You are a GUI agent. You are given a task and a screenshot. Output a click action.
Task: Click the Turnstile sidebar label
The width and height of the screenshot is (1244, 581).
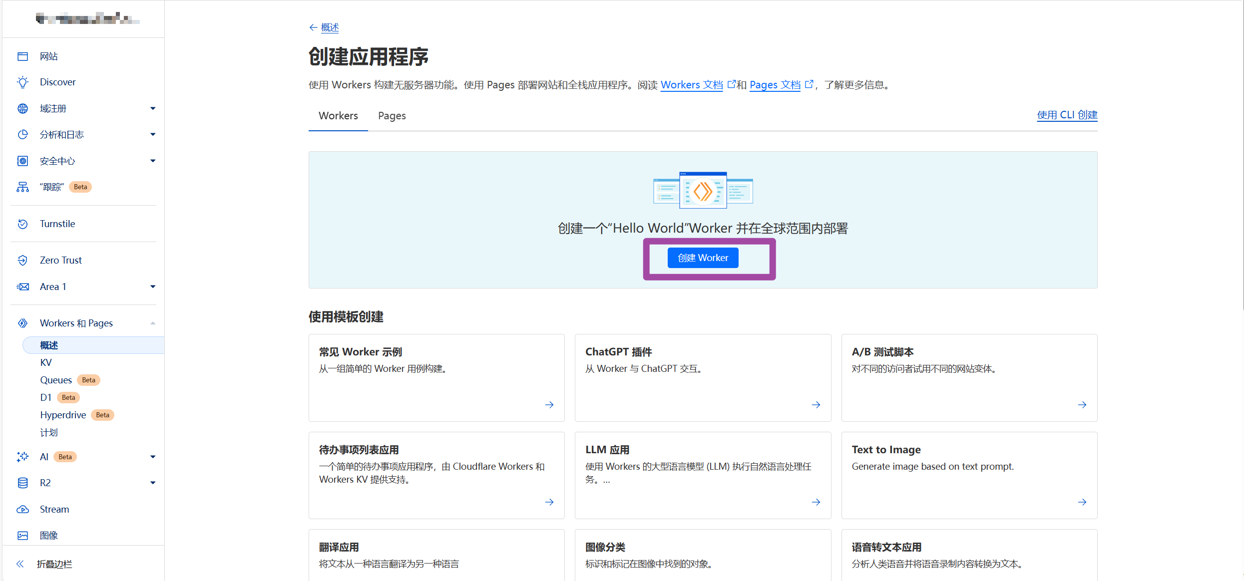pyautogui.click(x=57, y=224)
